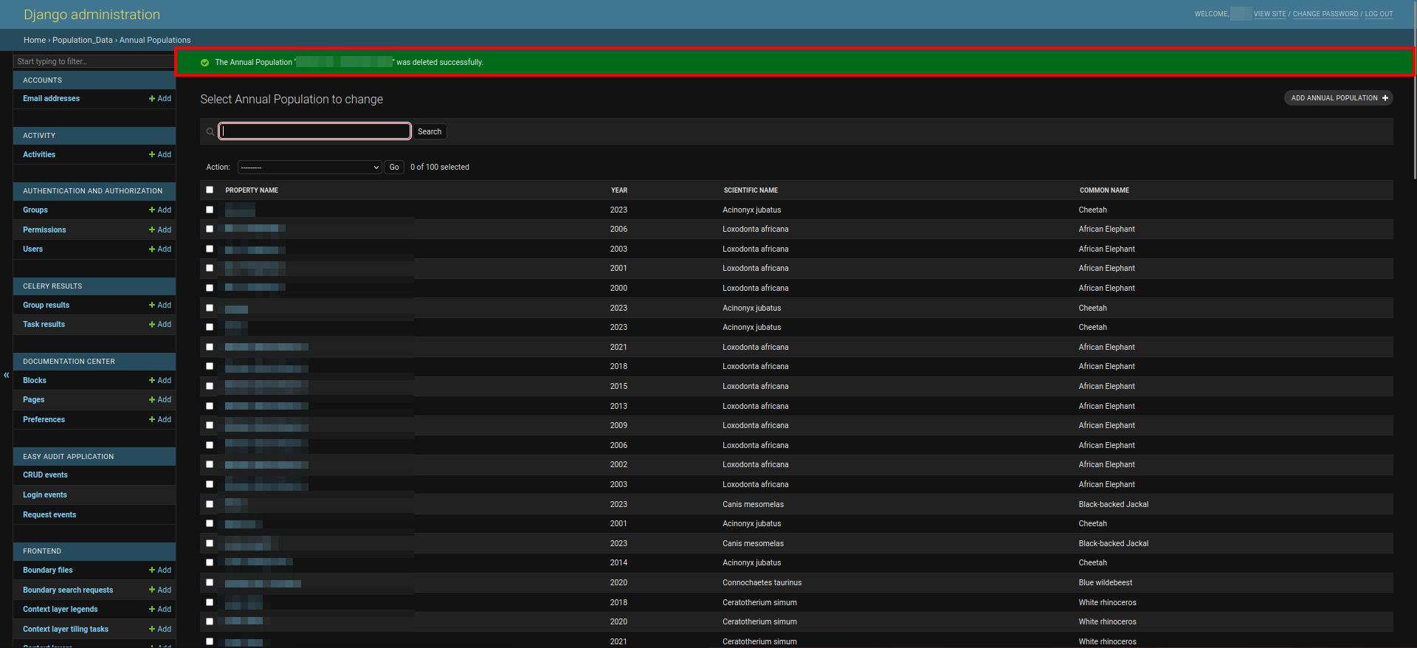
Task: Add Task results via plus link
Action: pyautogui.click(x=160, y=325)
